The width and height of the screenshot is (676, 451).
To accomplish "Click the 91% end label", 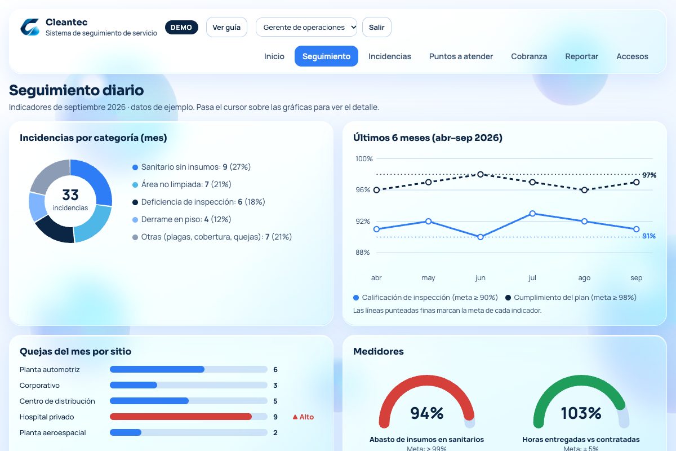I will (649, 236).
